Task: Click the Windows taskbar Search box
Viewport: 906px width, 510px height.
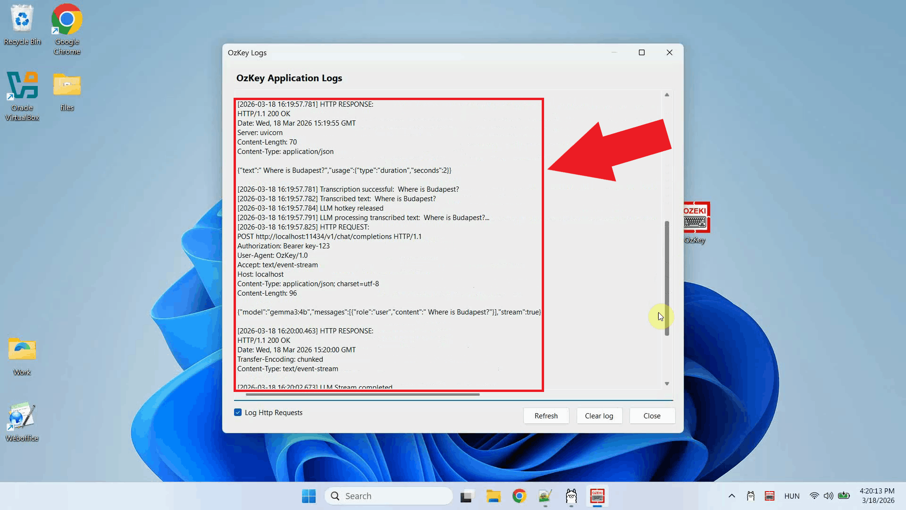Action: pos(388,496)
